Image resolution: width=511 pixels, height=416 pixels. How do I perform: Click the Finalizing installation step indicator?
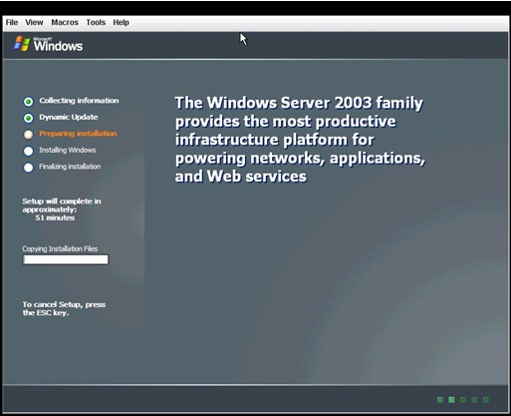click(x=29, y=168)
